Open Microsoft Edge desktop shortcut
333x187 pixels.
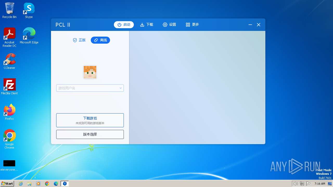click(x=29, y=36)
